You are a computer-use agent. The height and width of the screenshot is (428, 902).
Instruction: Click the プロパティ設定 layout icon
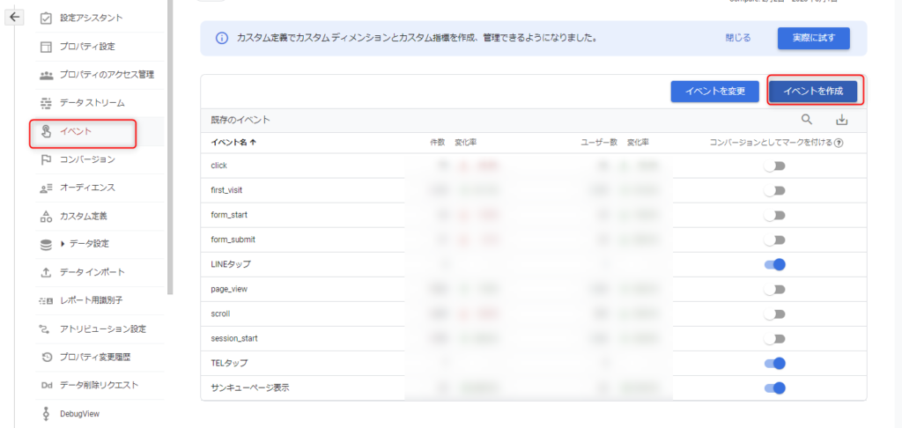click(46, 47)
